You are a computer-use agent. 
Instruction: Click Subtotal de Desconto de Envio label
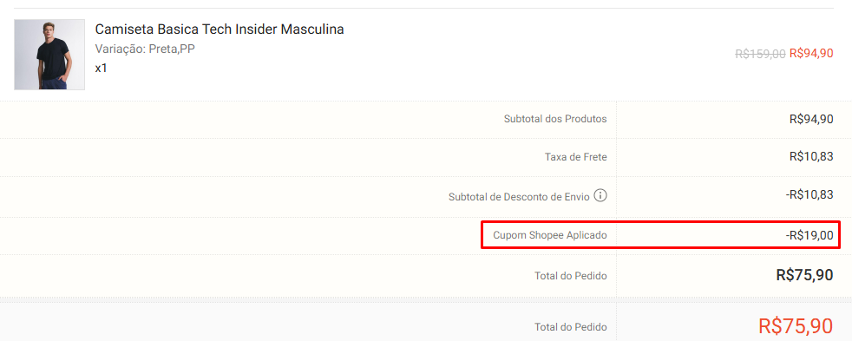[519, 197]
